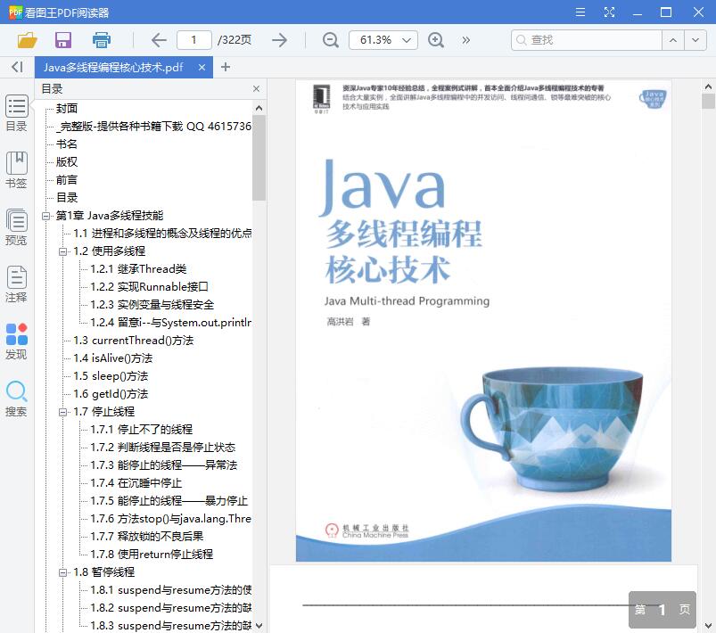Screen dimensions: 716x633
Task: Go to previous page arrow
Action: point(159,40)
